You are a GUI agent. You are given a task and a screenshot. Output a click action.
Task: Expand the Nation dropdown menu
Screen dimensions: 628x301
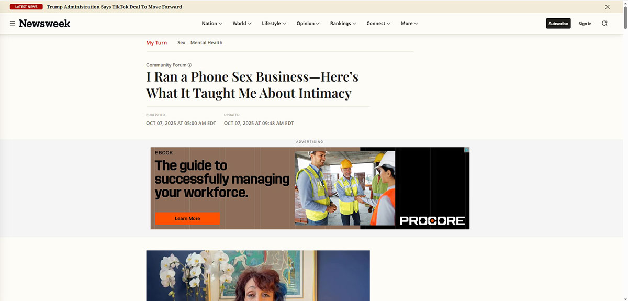212,24
